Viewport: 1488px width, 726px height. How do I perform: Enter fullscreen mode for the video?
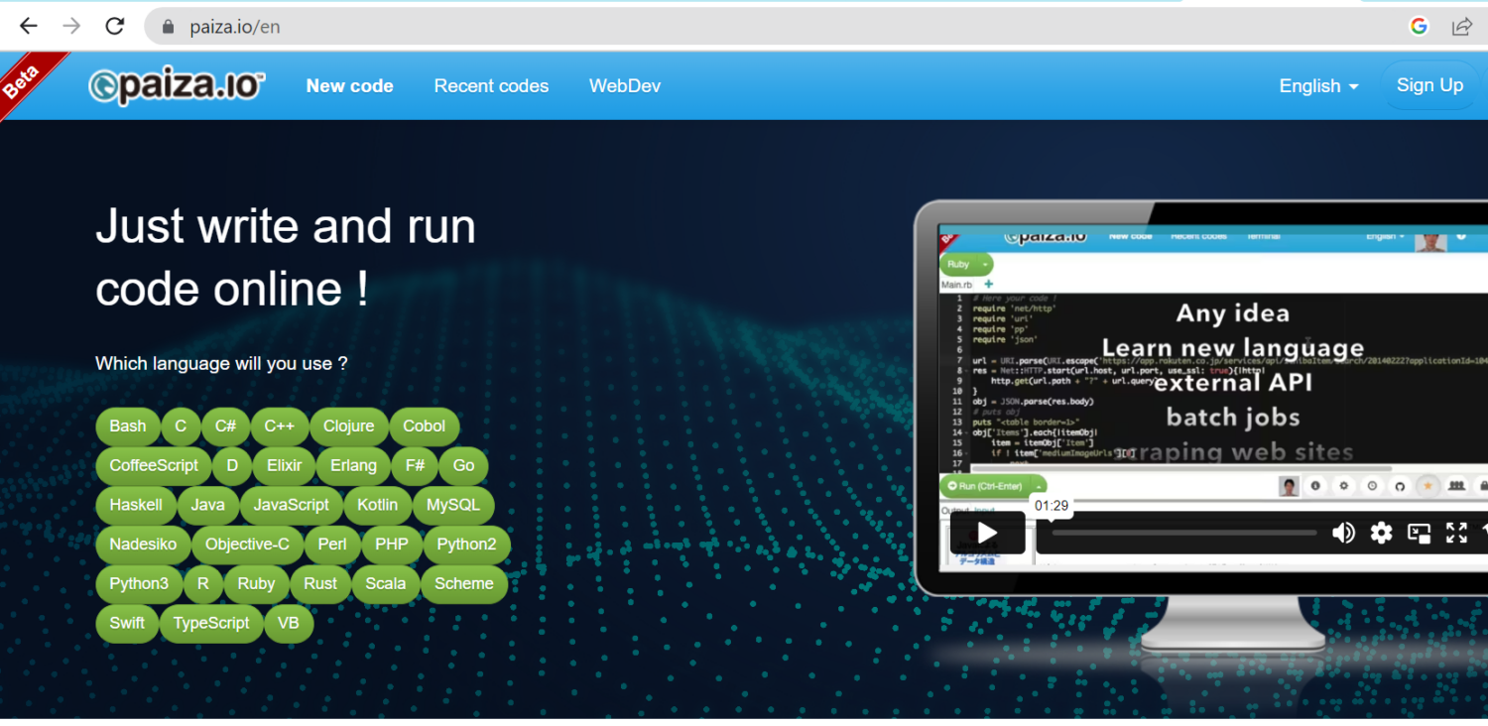[1456, 534]
